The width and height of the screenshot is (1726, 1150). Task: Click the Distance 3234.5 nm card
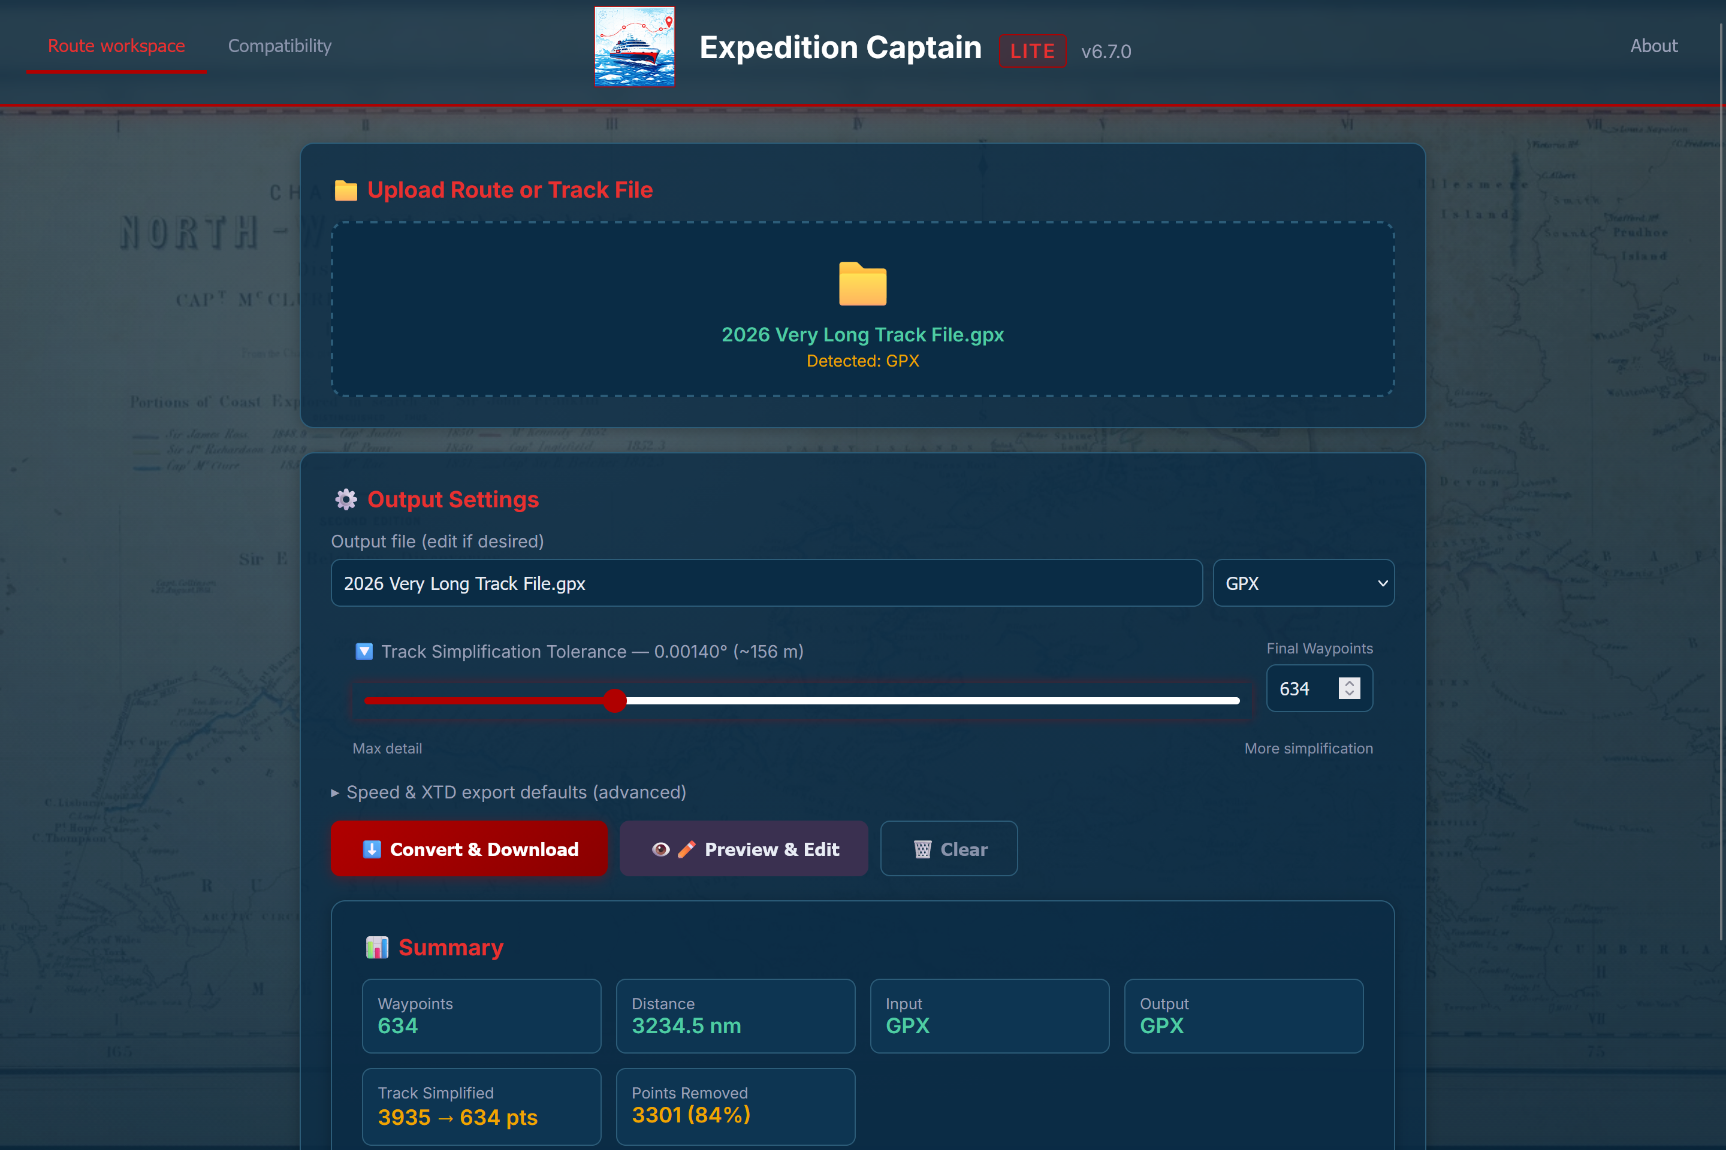pos(735,1016)
